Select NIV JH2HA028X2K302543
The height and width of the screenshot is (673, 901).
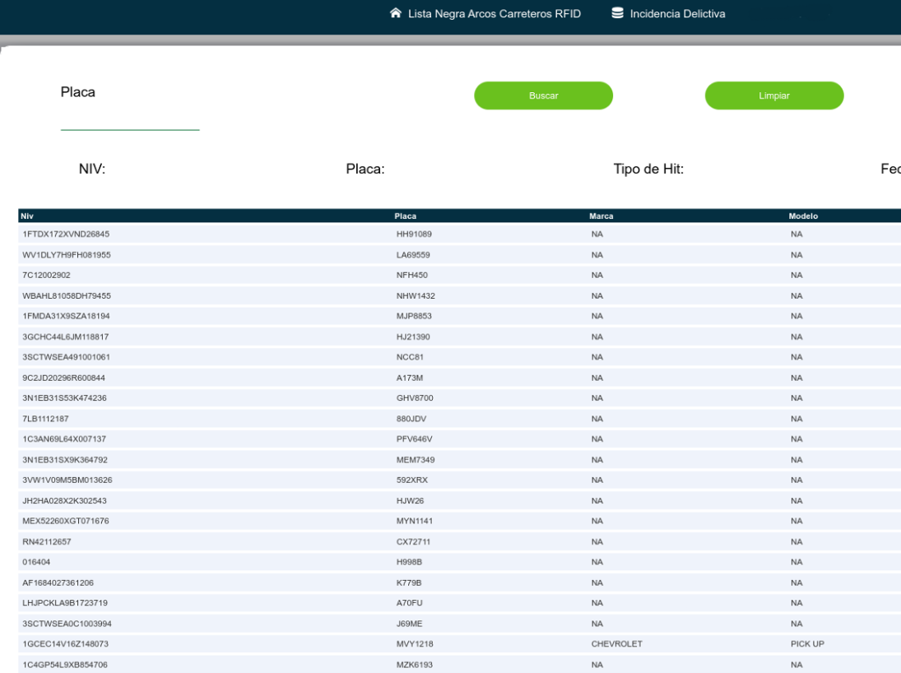[x=64, y=500]
